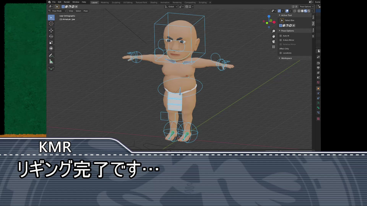Collapse the Active Tool panel
Viewport: 367px width, 206px height.
[279, 15]
